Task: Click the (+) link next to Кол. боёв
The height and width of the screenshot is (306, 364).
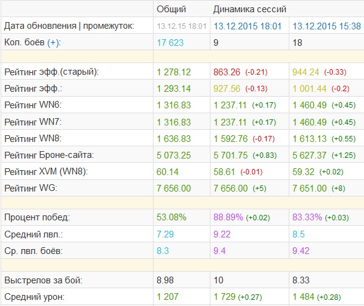Action: [54, 43]
